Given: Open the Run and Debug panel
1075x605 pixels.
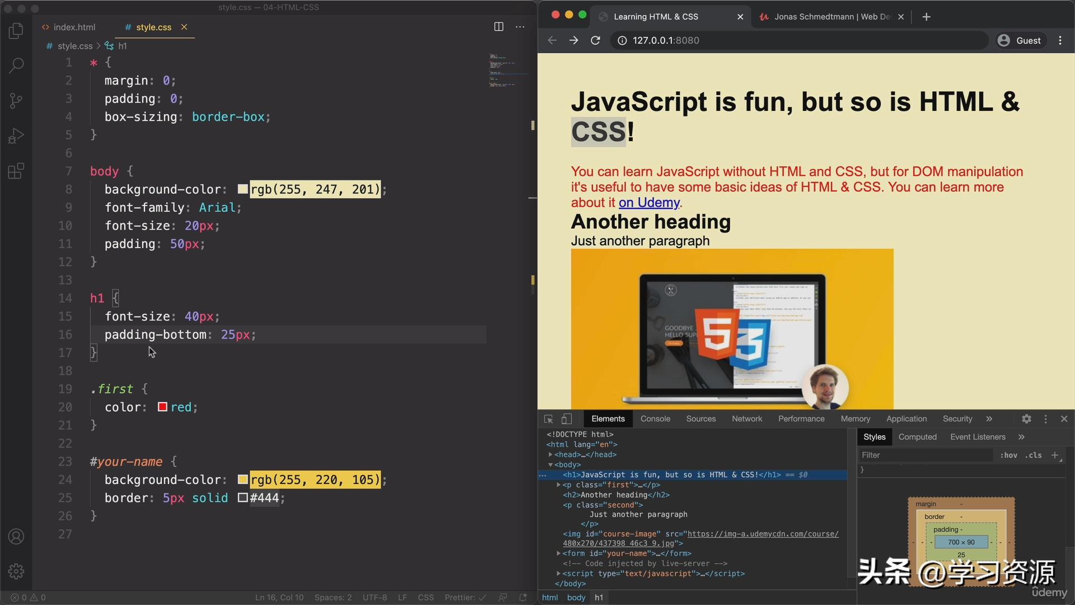Looking at the screenshot, I should 16,135.
